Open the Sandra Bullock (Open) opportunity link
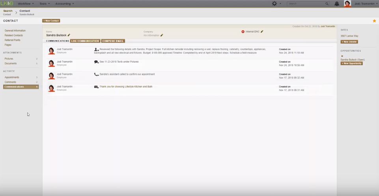This screenshot has width=379, height=196. [x=353, y=60]
